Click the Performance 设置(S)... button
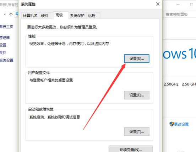 point(137,59)
